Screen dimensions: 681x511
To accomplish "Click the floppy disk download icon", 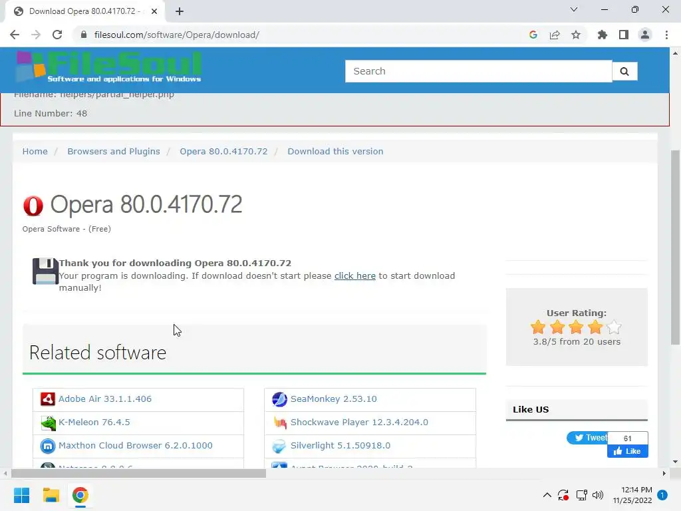I will tap(45, 271).
